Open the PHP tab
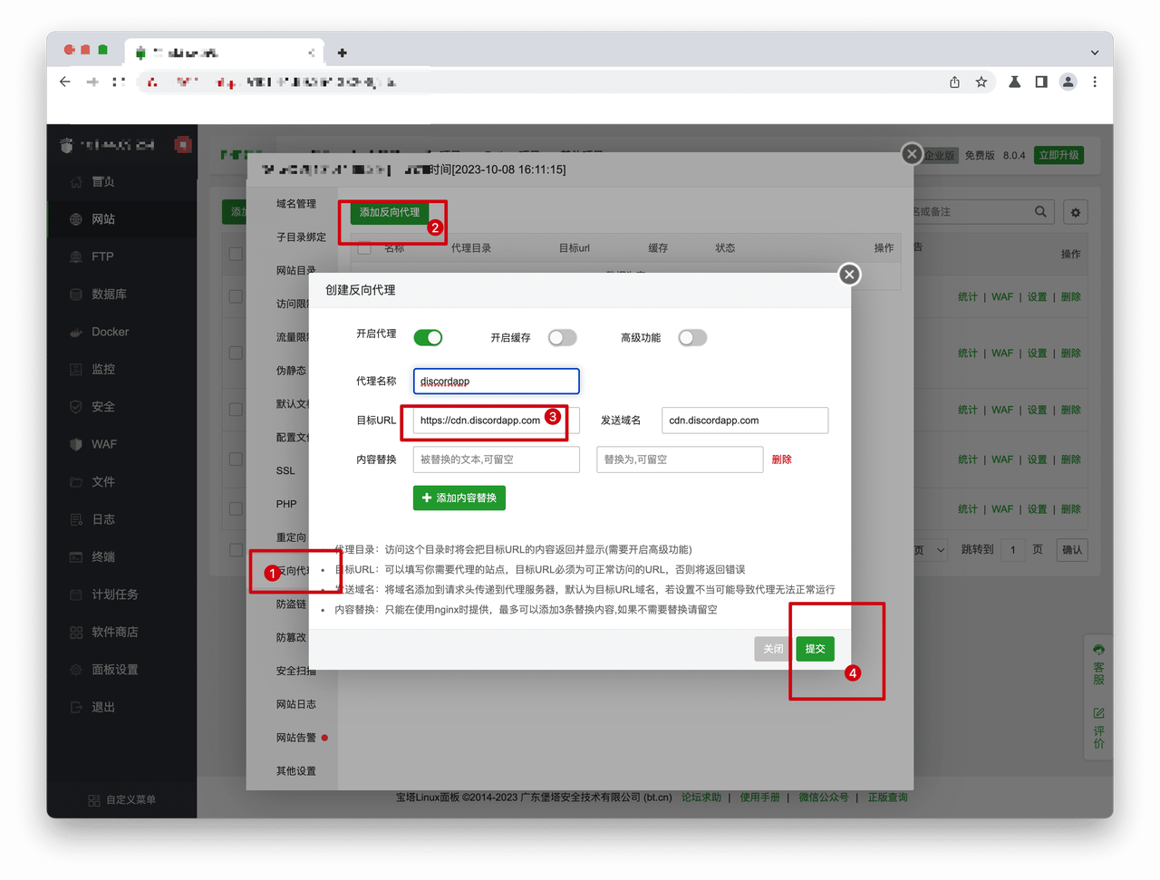This screenshot has height=880, width=1160. coord(286,505)
